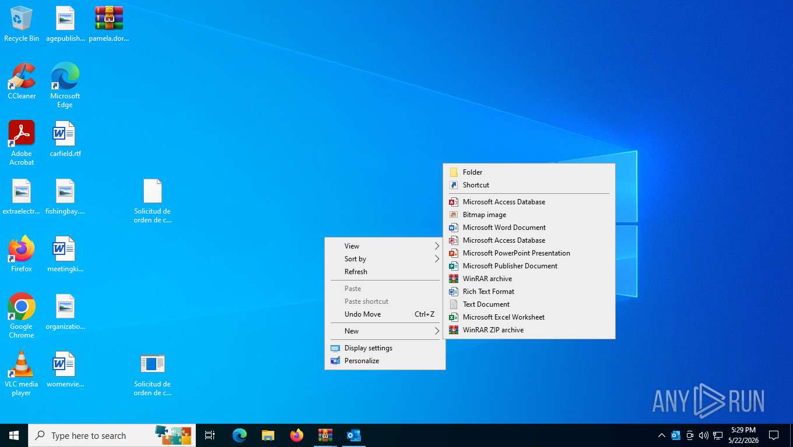
Task: Select the organizatio image file icon
Action: coord(65,312)
